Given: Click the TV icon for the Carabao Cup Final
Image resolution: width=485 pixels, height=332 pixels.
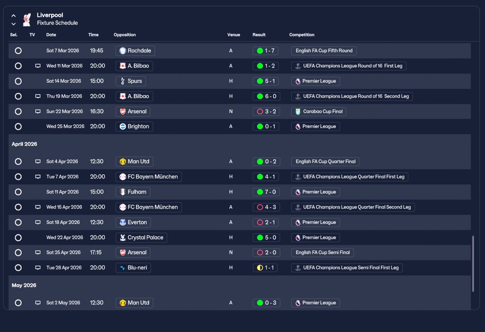Looking at the screenshot, I should click(38, 111).
